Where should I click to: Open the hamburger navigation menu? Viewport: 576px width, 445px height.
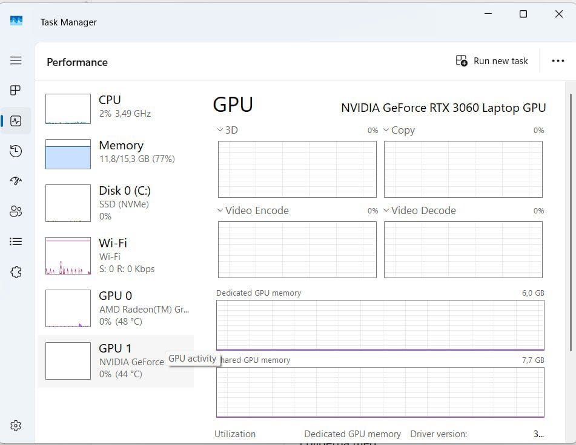pos(16,60)
